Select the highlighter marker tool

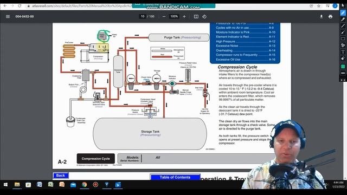[343, 19]
